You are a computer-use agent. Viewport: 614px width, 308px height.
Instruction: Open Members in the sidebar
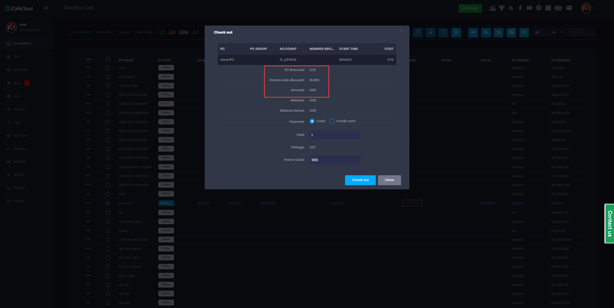20,70
